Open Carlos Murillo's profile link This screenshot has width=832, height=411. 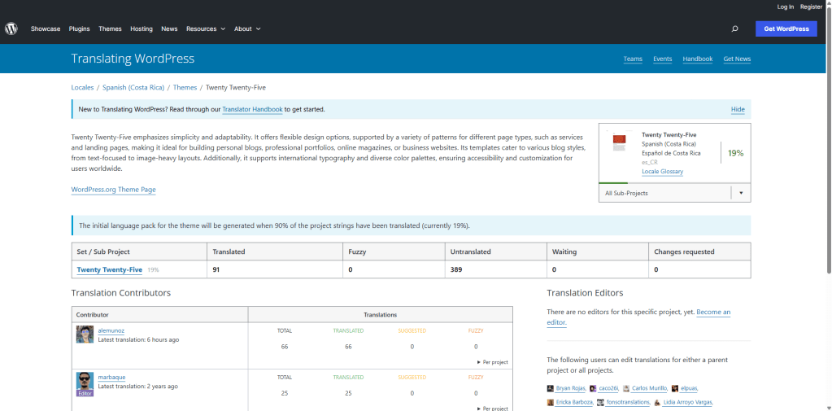pyautogui.click(x=650, y=388)
